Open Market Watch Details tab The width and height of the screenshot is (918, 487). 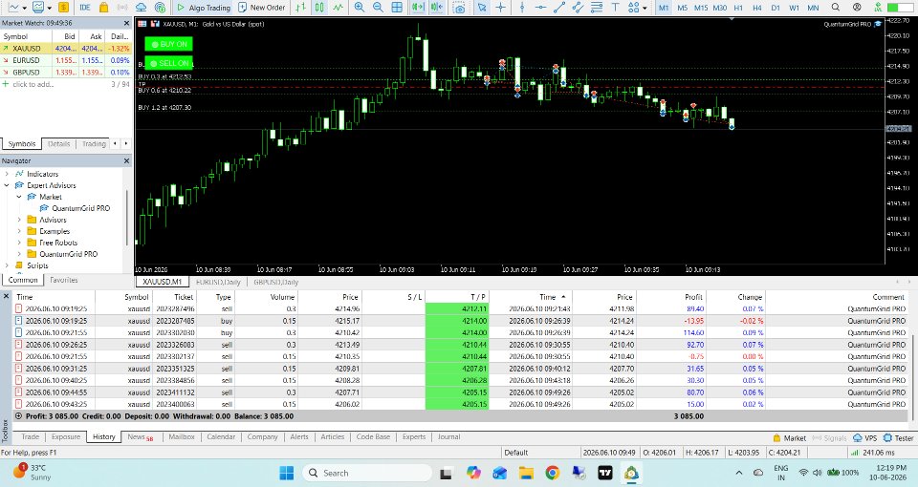coord(58,144)
